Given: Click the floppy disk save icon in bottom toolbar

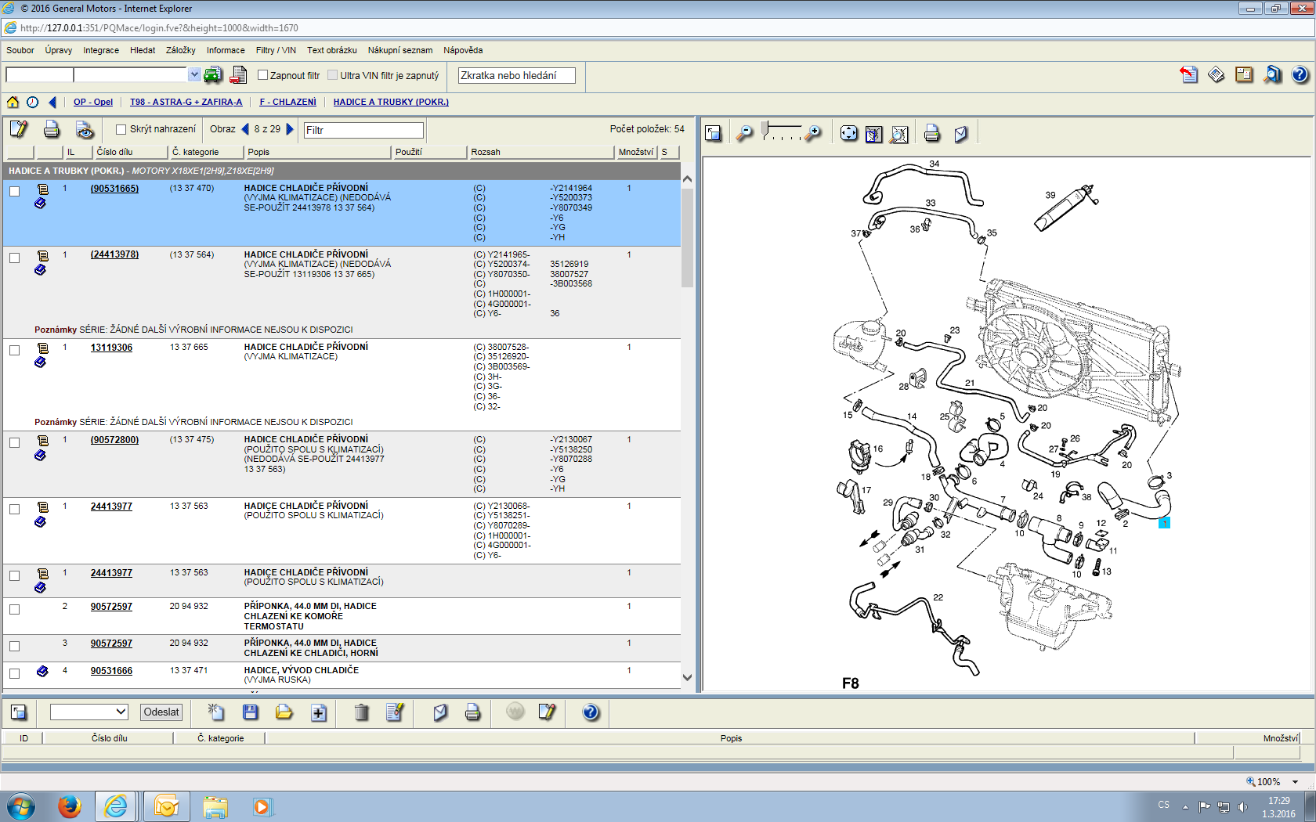Looking at the screenshot, I should [250, 712].
